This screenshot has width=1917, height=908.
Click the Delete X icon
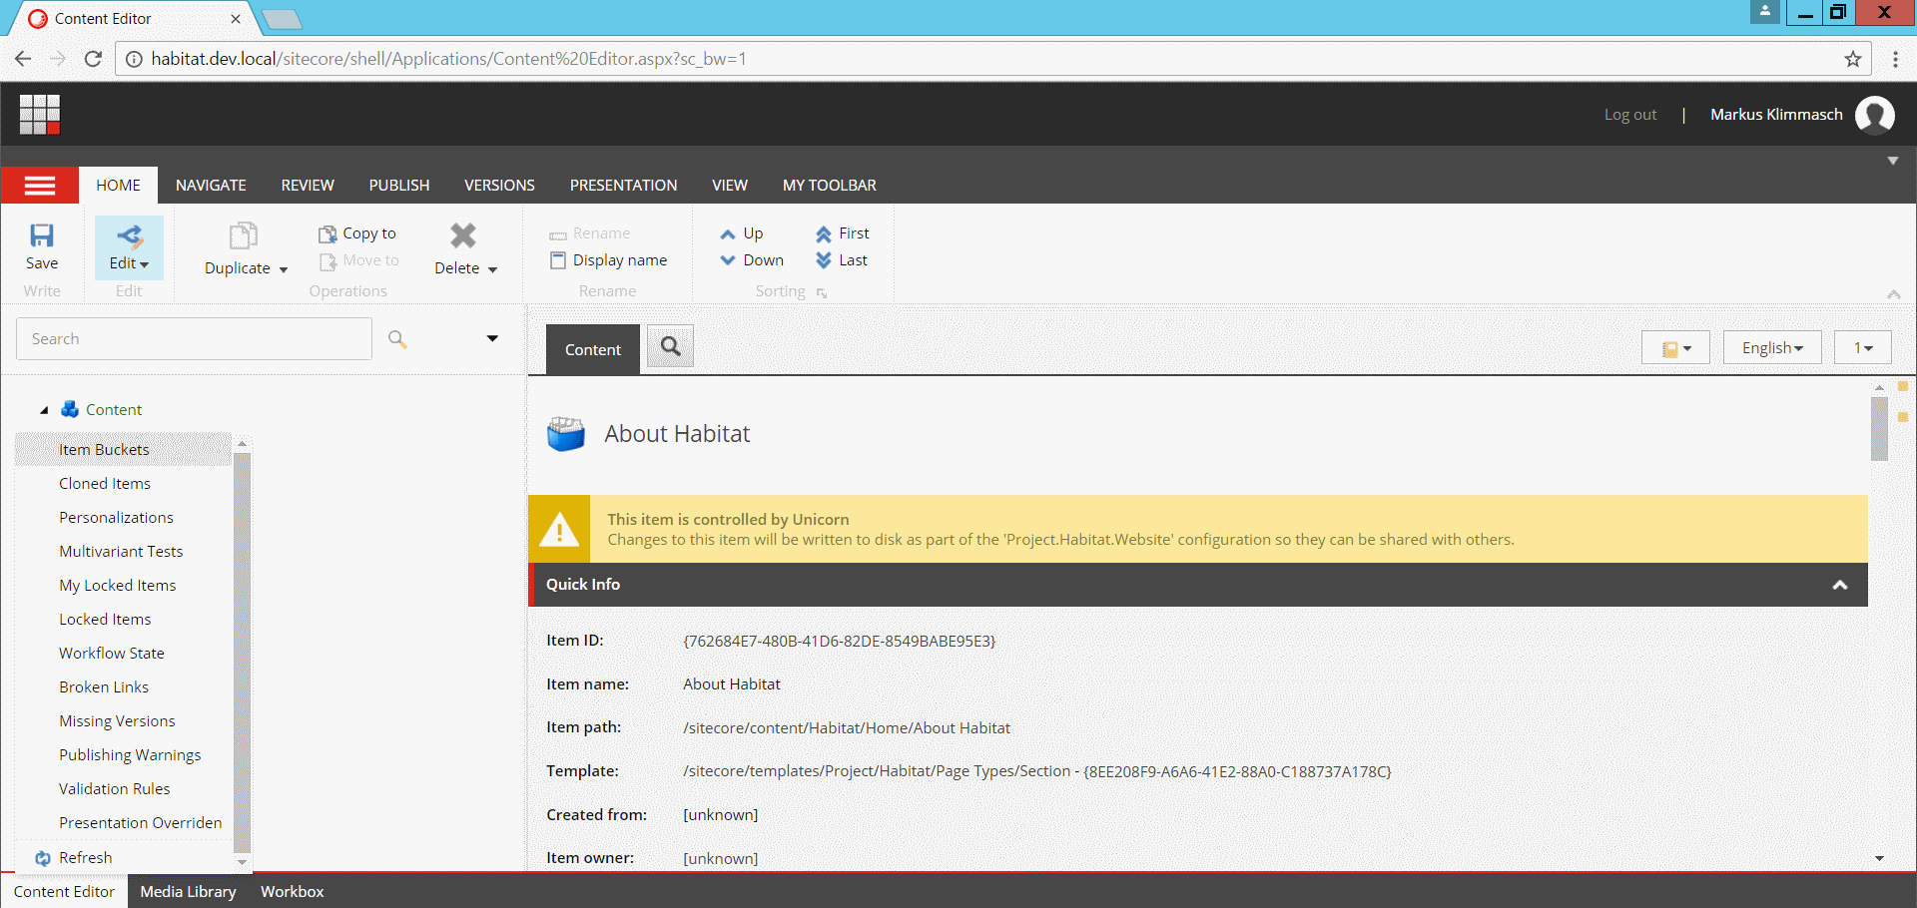[463, 235]
